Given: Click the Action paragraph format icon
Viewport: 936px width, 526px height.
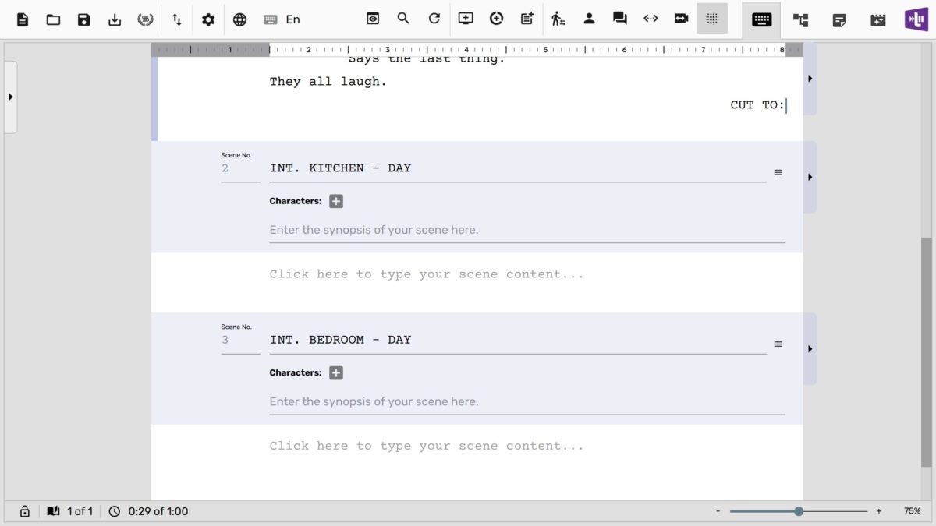Looking at the screenshot, I should tap(558, 19).
